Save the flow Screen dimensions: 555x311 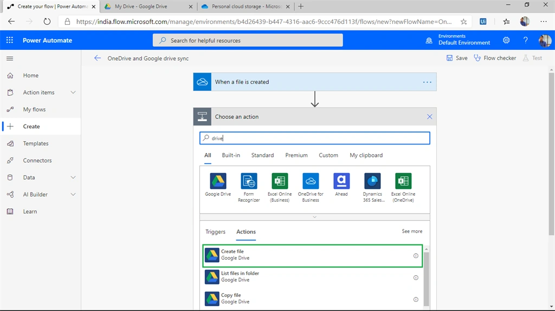[x=457, y=58]
